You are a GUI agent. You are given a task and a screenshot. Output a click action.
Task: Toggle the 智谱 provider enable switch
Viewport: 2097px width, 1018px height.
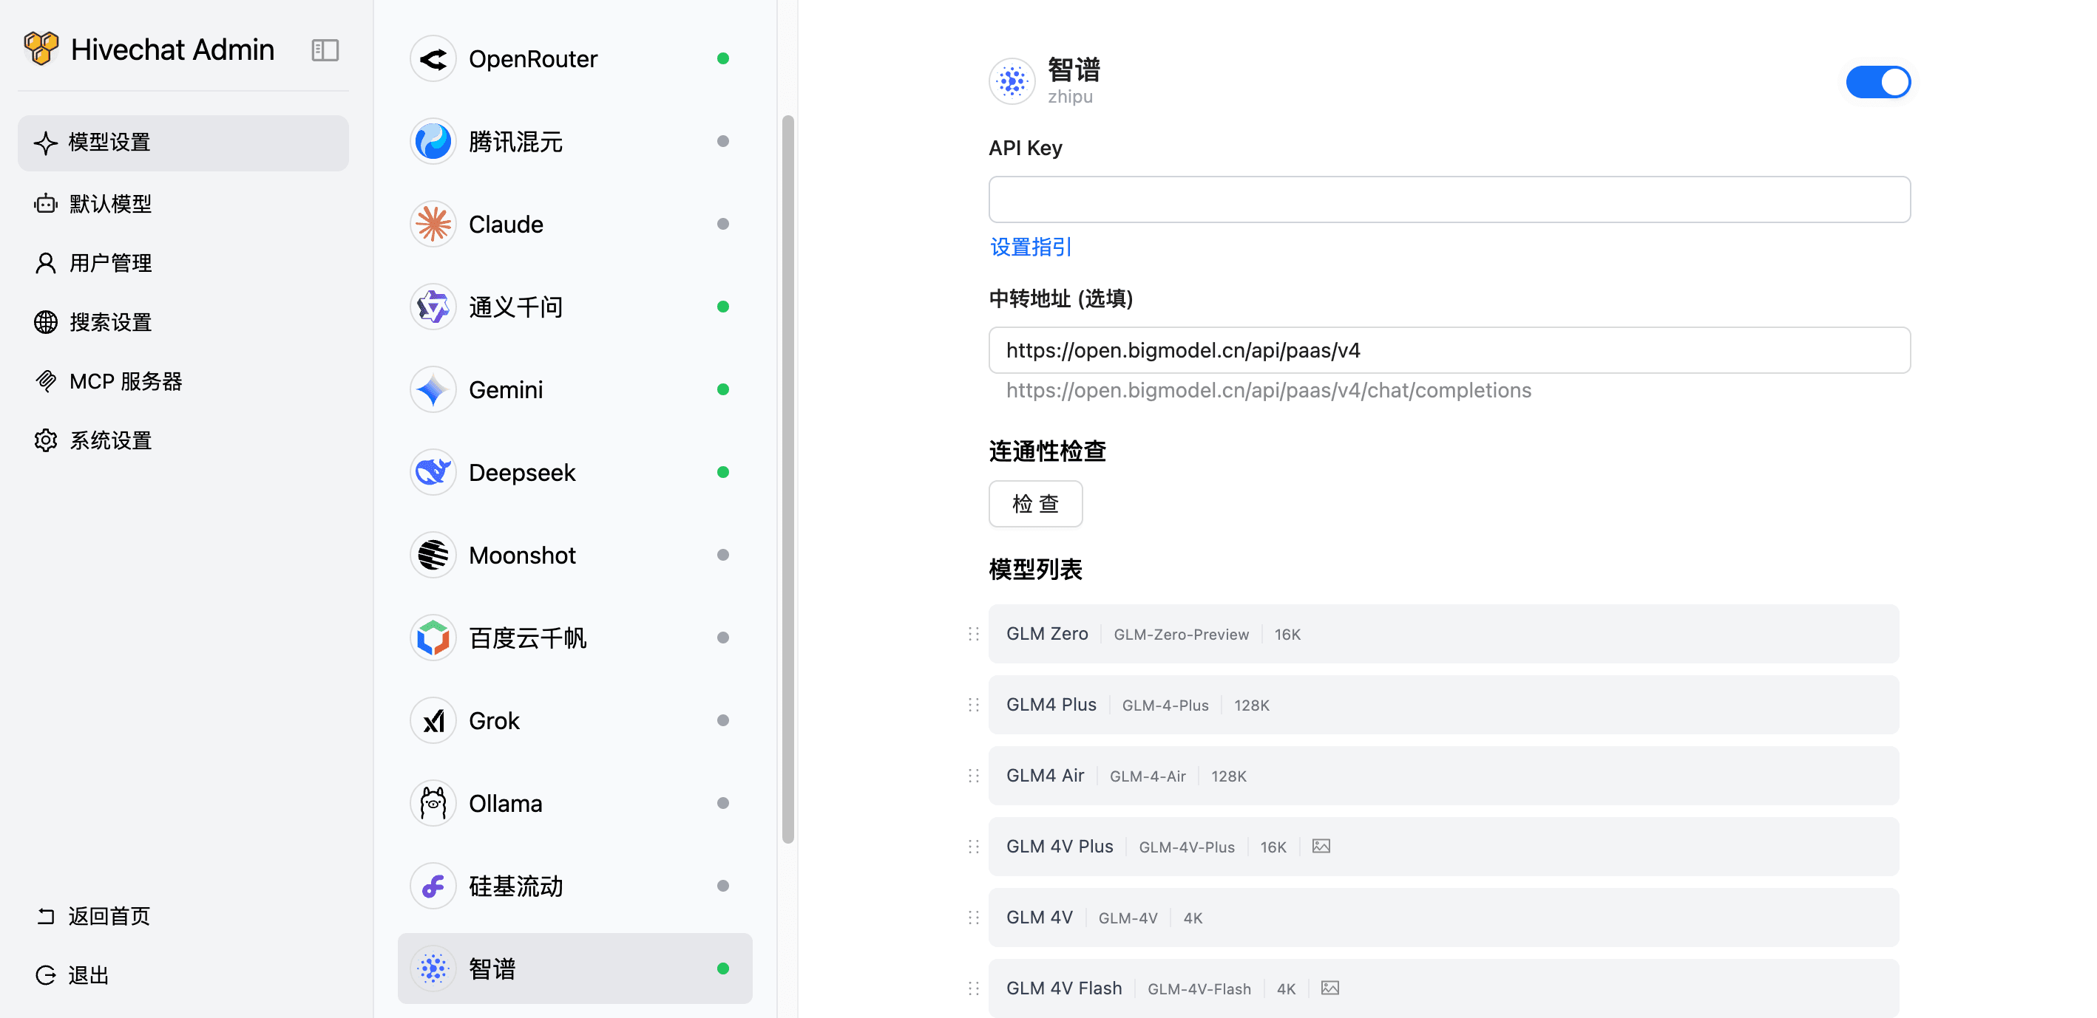(x=1877, y=82)
